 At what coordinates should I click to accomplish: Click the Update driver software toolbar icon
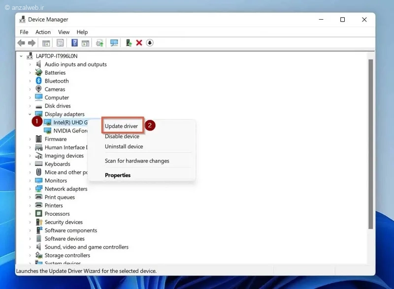(99, 43)
